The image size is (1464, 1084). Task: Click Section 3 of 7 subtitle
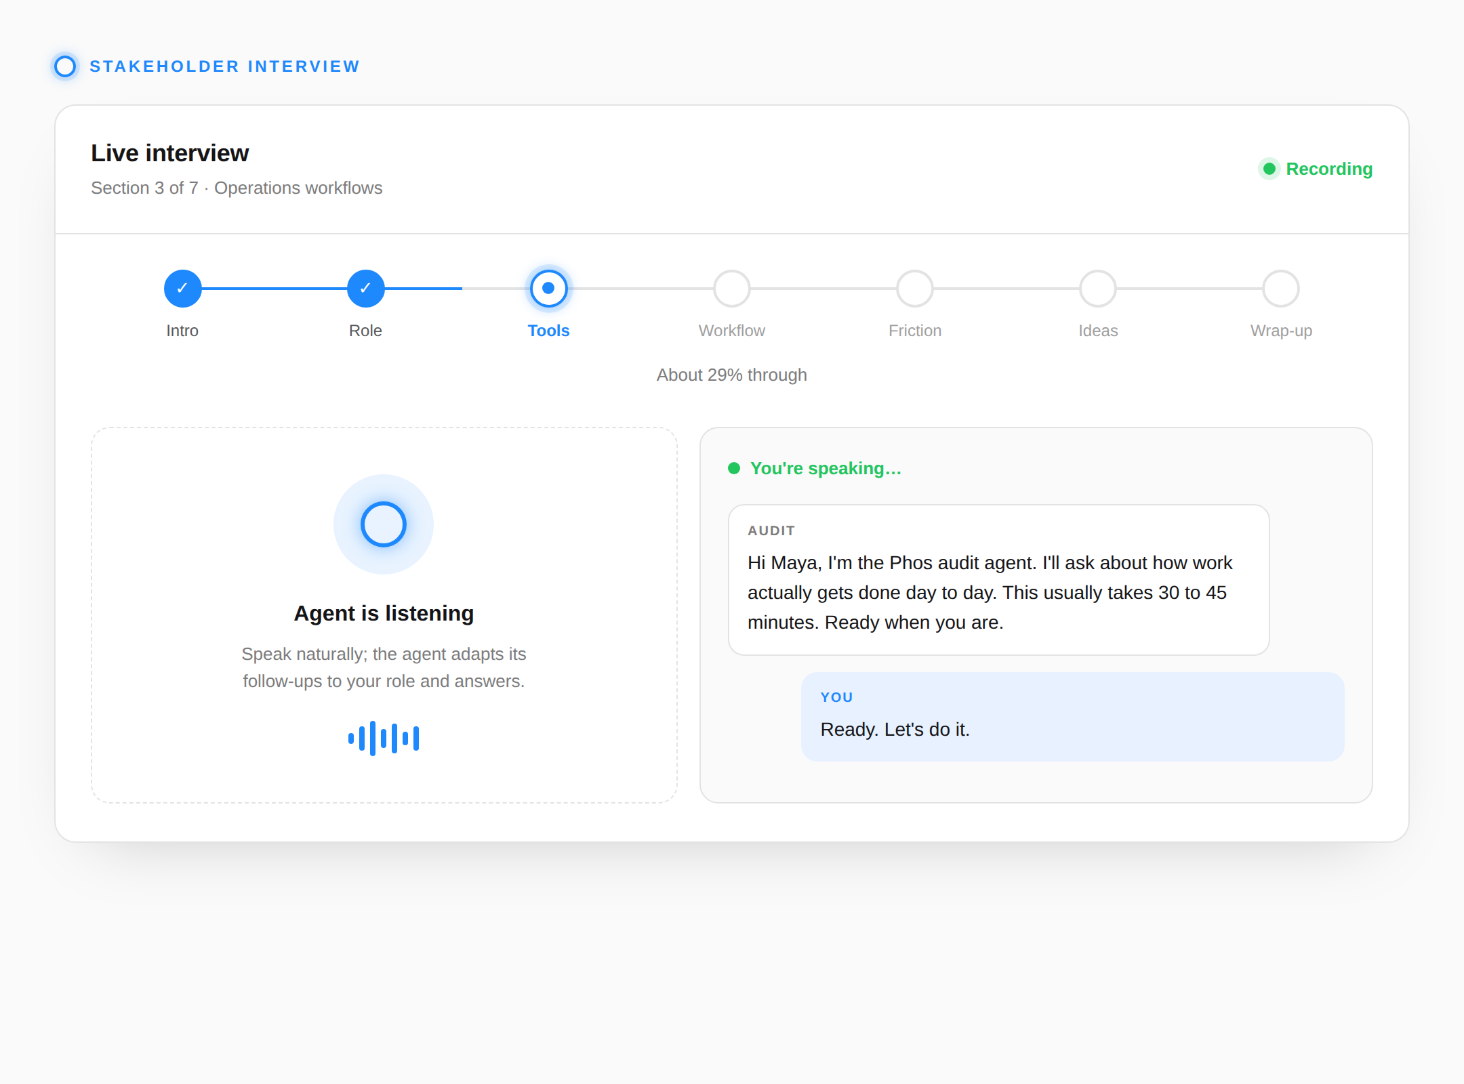pos(237,188)
